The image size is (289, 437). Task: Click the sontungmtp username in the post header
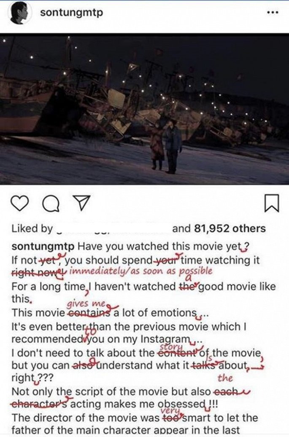point(72,13)
